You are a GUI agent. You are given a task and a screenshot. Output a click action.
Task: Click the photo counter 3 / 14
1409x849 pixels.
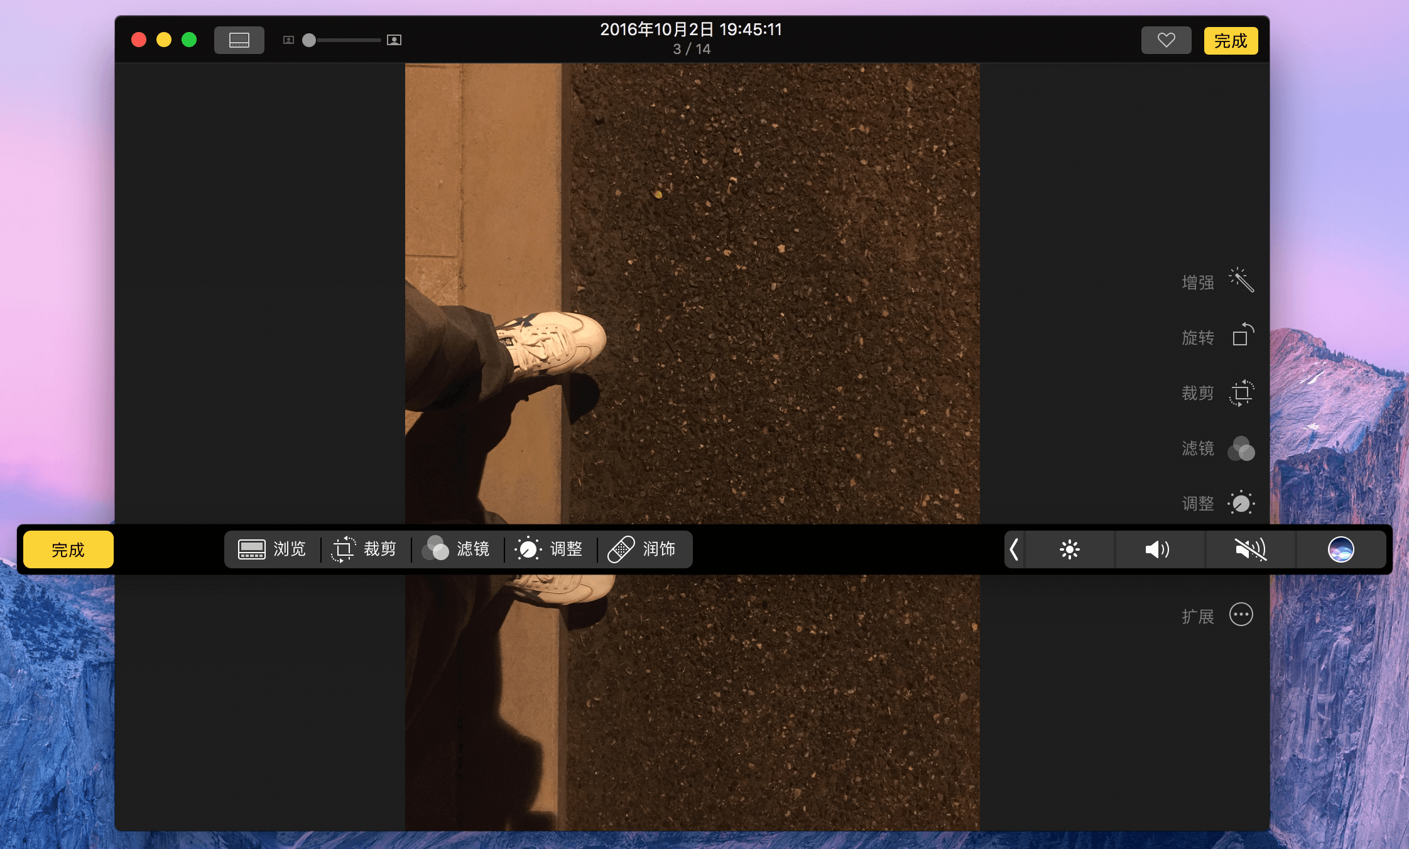point(692,49)
